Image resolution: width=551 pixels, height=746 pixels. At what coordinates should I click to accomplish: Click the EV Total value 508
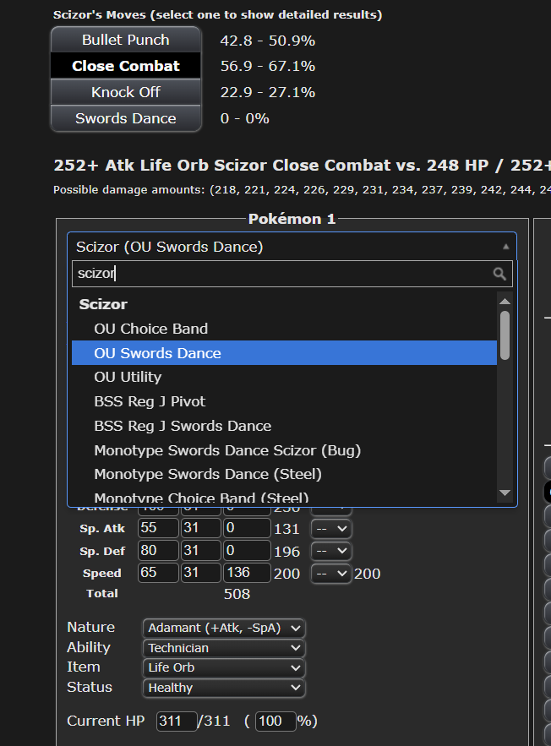tap(237, 594)
